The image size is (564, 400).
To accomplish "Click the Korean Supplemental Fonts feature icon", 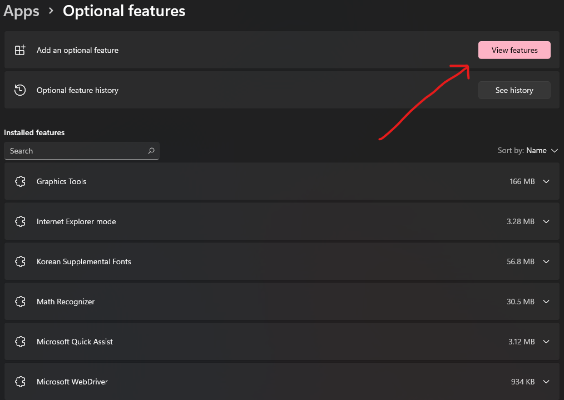I will tap(20, 261).
